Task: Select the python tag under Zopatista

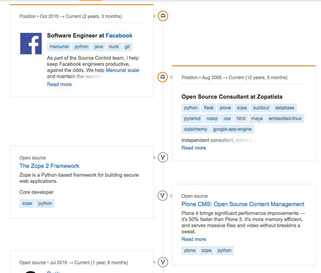Action: 191,108
